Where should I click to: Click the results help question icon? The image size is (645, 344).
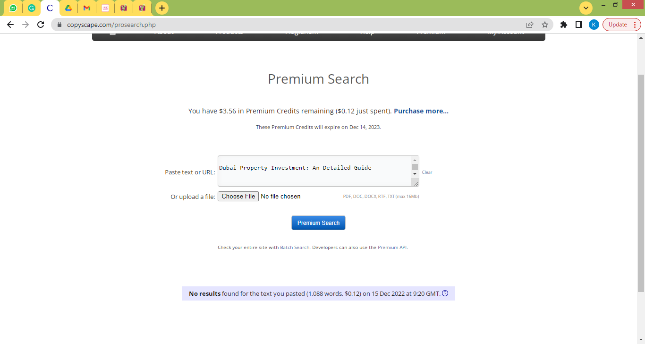[x=445, y=293]
